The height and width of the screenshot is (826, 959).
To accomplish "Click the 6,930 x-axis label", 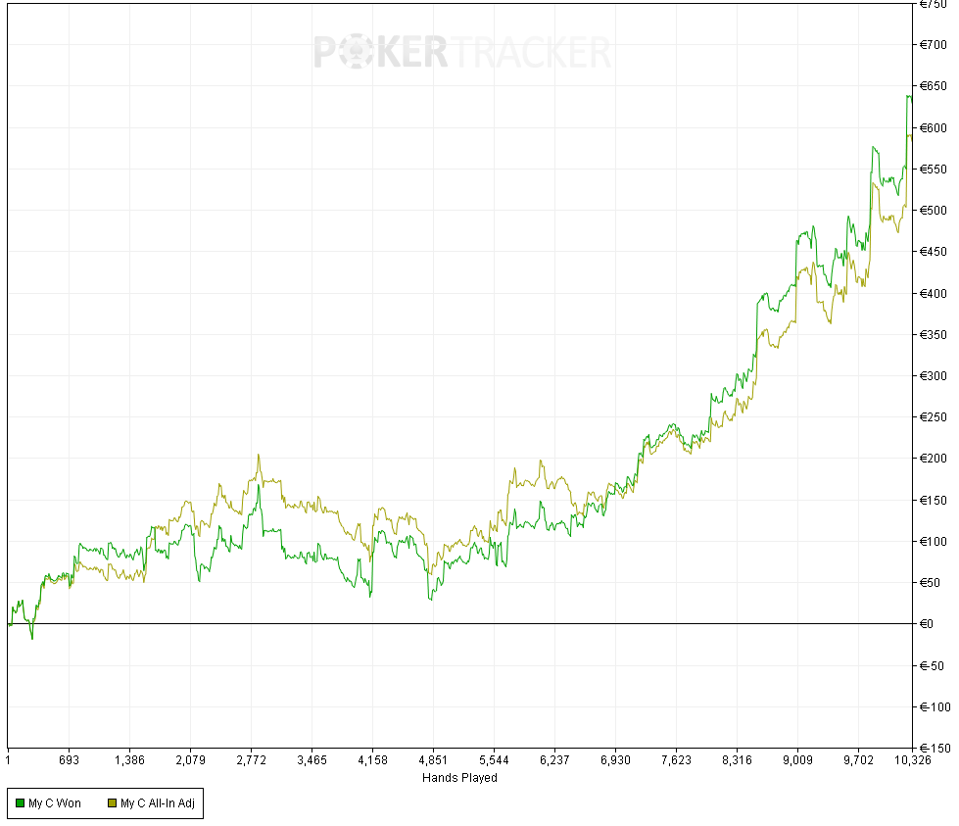I will pyautogui.click(x=615, y=760).
